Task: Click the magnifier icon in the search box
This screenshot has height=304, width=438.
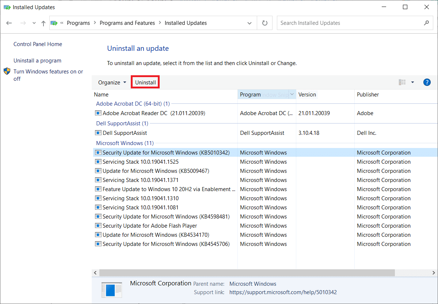Action: (426, 23)
